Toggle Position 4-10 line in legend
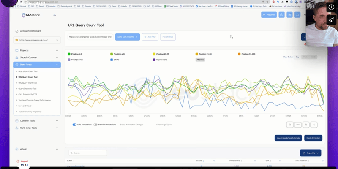The image size is (338, 169). pyautogui.click(x=118, y=54)
